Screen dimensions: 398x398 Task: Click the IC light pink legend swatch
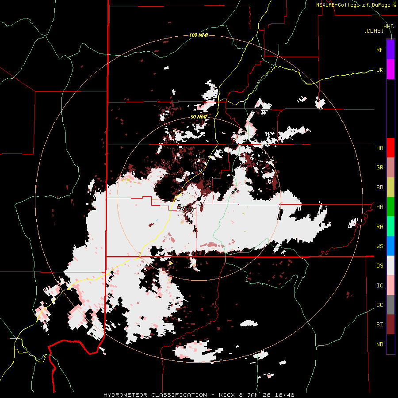(390, 285)
